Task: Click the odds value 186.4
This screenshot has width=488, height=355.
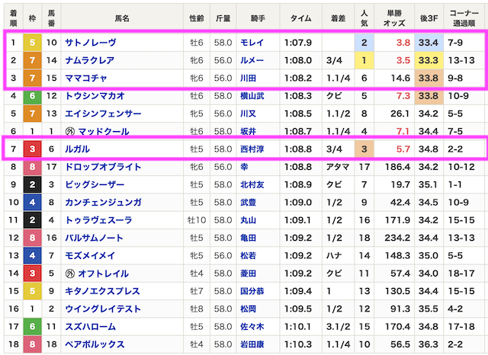Action: [x=397, y=167]
